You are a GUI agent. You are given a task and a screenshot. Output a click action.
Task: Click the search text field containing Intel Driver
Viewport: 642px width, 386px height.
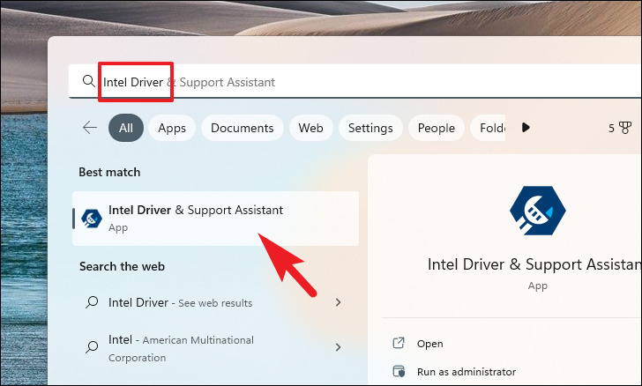[x=355, y=81]
